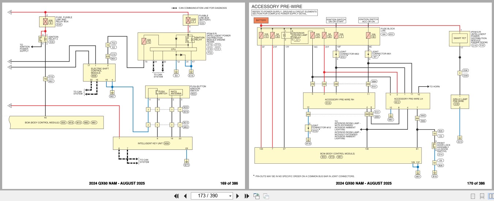Viewport: 494px width, 201px height.
Task: Go to the next page
Action: (237, 196)
